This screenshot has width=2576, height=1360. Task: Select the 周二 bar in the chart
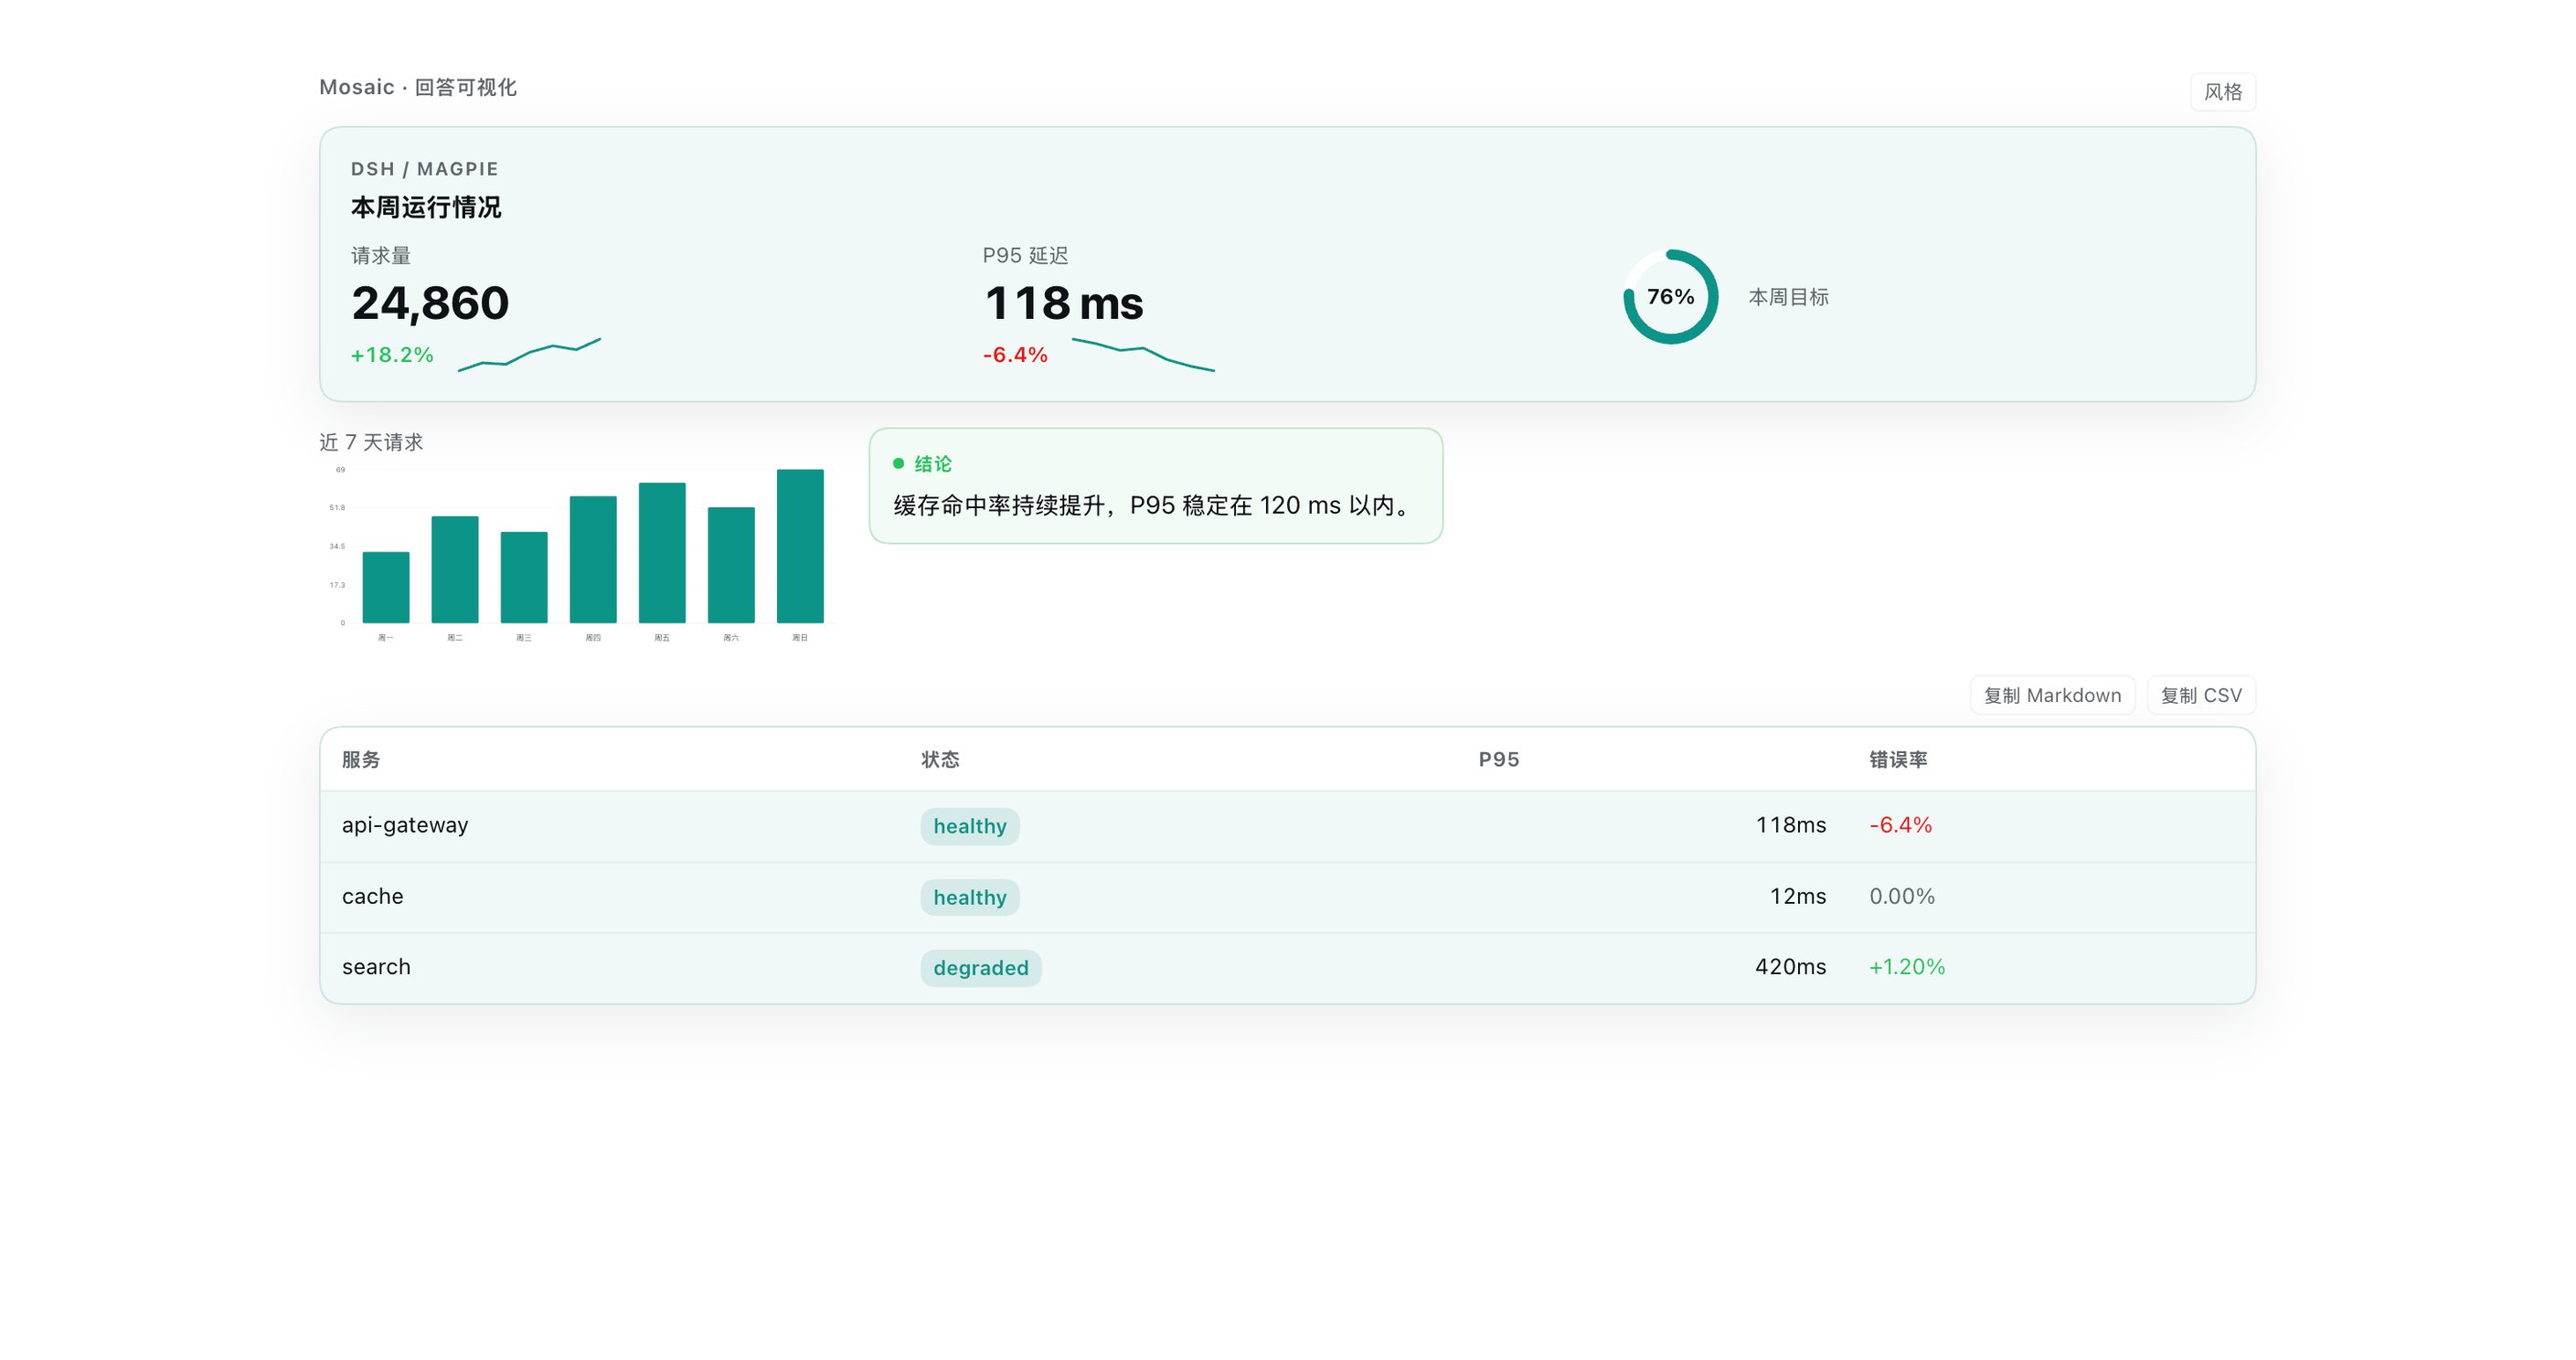455,569
